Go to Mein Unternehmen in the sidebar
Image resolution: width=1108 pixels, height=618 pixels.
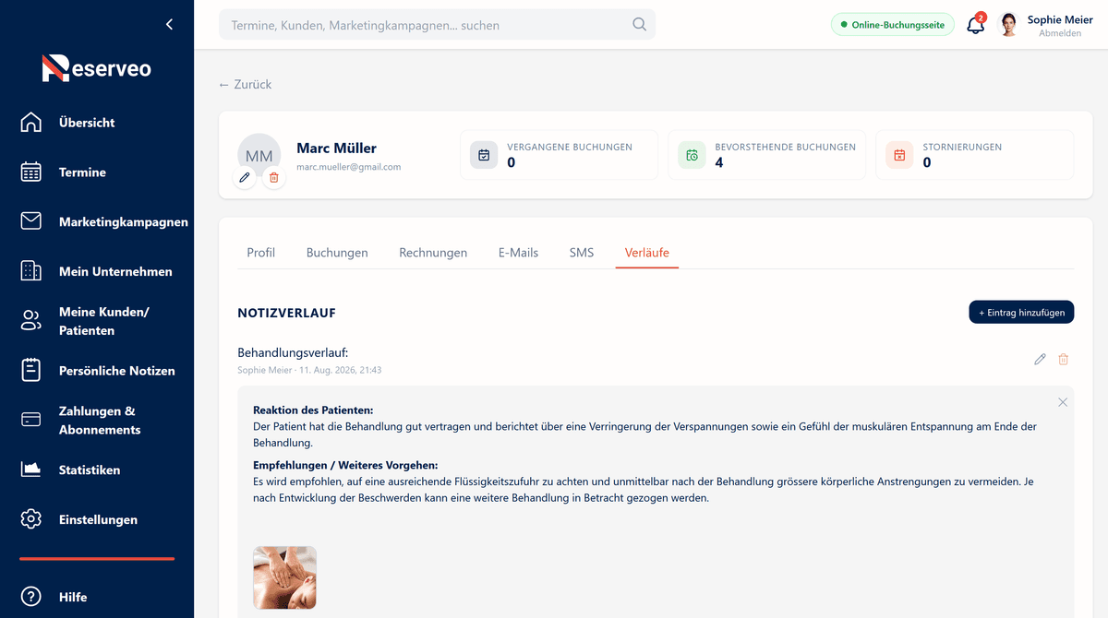(115, 271)
